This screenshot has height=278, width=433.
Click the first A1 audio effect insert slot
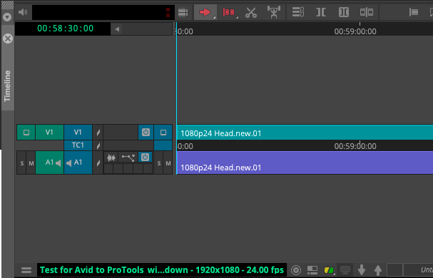coord(108,169)
